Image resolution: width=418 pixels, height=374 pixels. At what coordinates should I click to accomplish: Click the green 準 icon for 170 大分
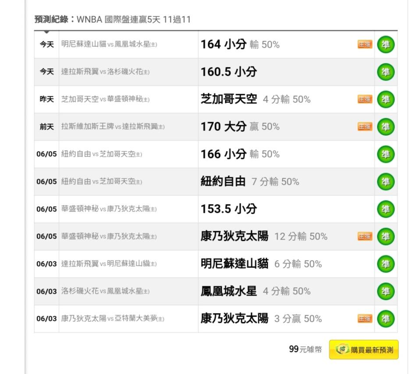tap(386, 127)
